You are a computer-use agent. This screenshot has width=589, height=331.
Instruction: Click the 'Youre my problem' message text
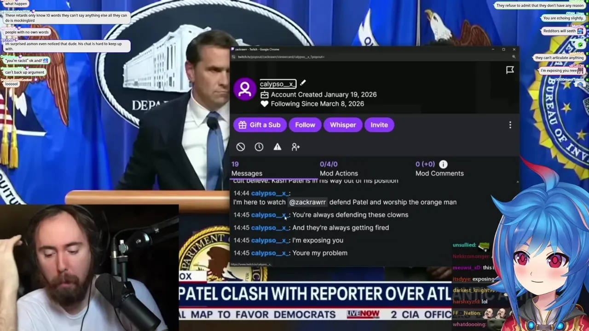click(320, 253)
